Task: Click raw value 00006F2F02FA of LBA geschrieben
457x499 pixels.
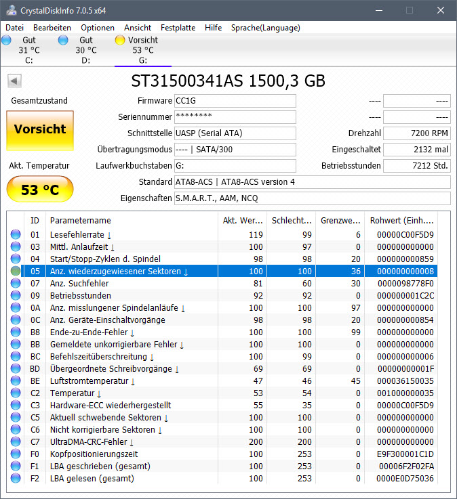Action: tap(406, 467)
